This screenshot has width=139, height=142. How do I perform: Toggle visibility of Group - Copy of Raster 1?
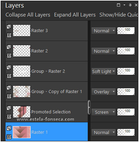(9, 96)
